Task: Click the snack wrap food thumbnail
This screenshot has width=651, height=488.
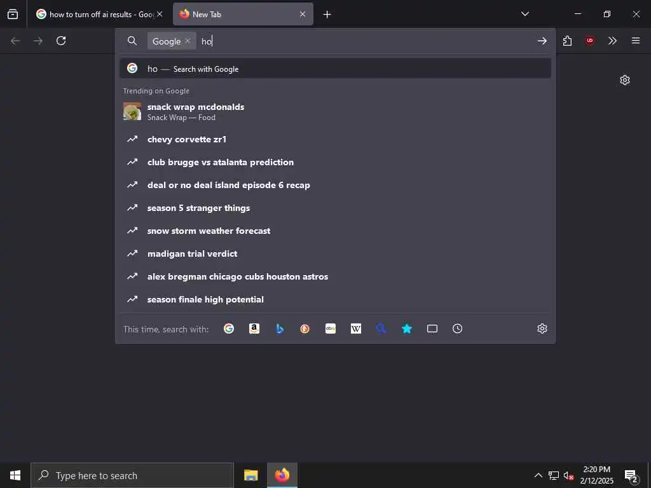Action: pos(132,111)
